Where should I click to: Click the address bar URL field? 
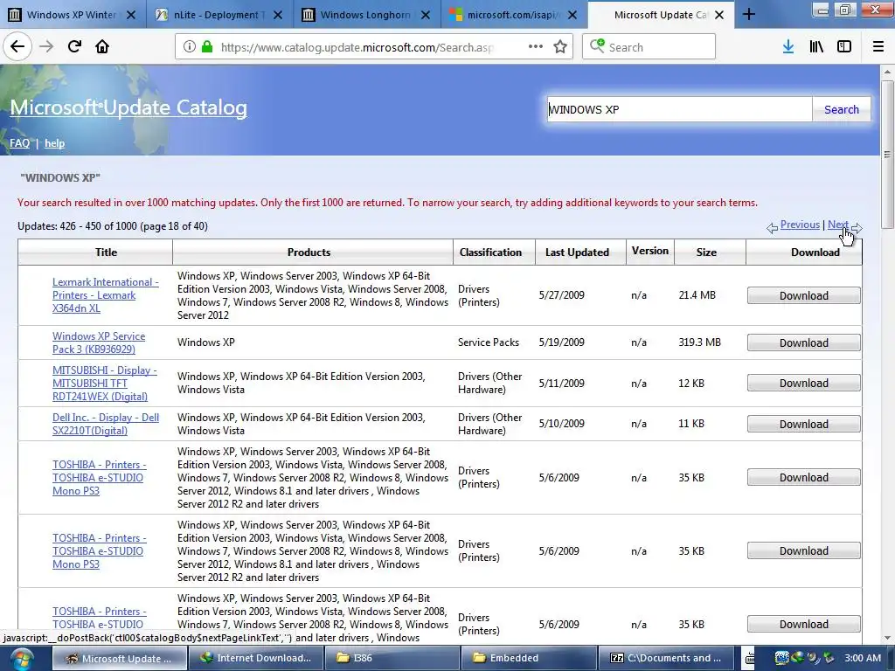coord(357,47)
